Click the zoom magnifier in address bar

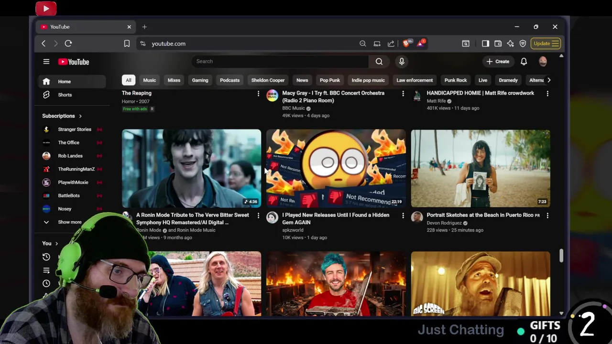[x=363, y=43]
